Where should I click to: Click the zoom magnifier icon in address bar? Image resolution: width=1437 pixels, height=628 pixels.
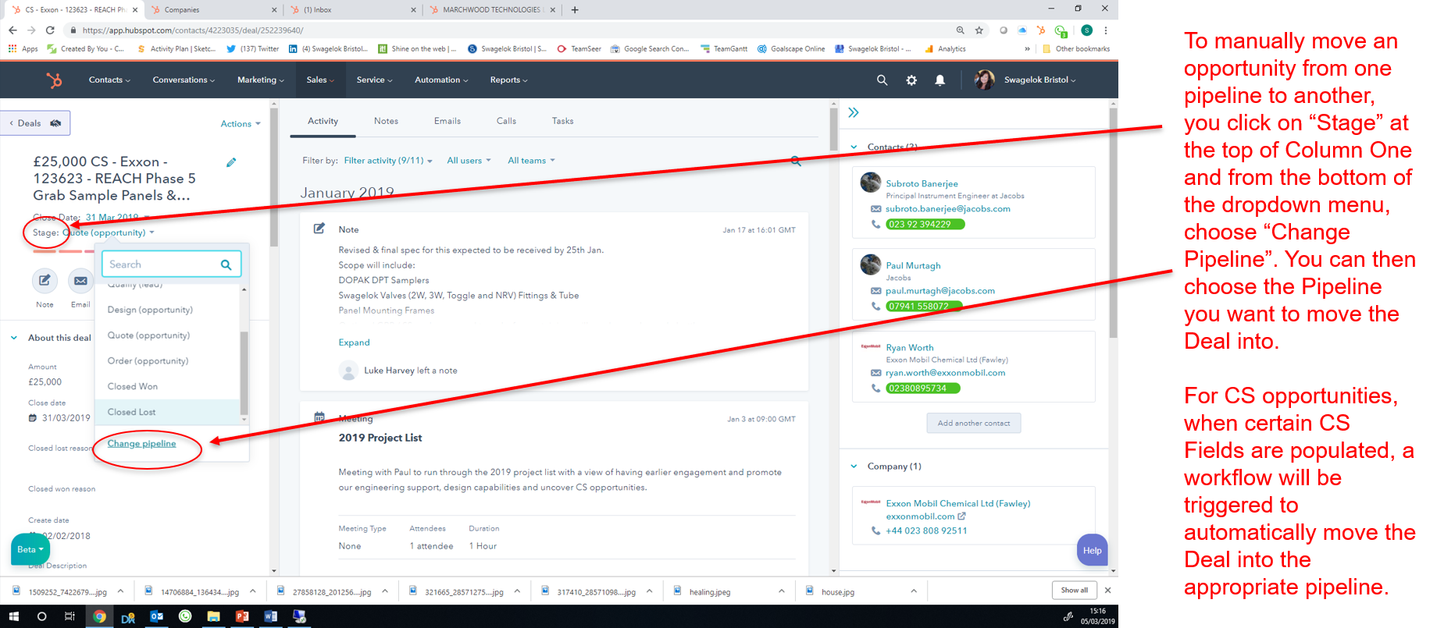(960, 30)
